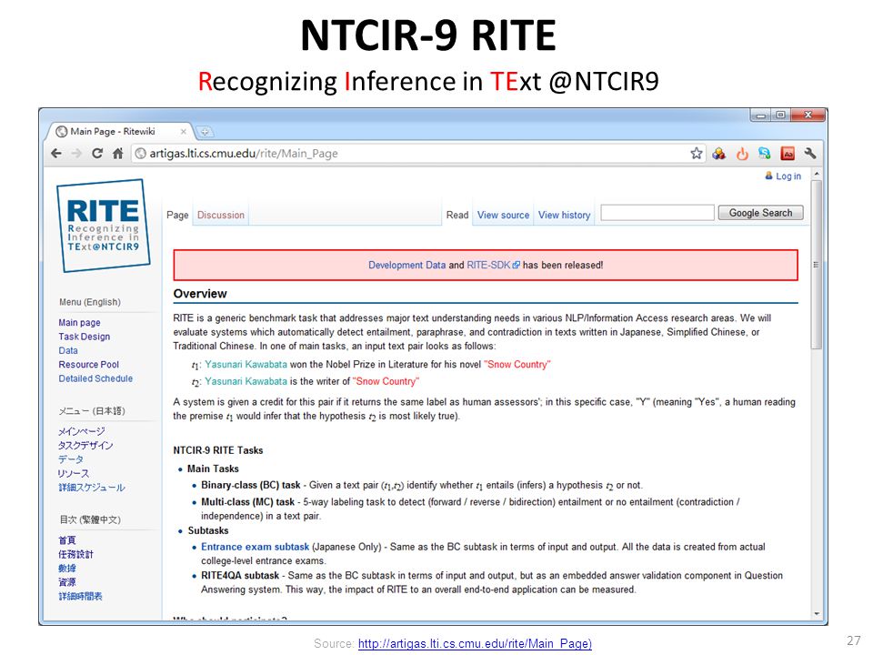Image resolution: width=873 pixels, height=655 pixels.
Task: Open a new browser tab
Action: point(205,131)
